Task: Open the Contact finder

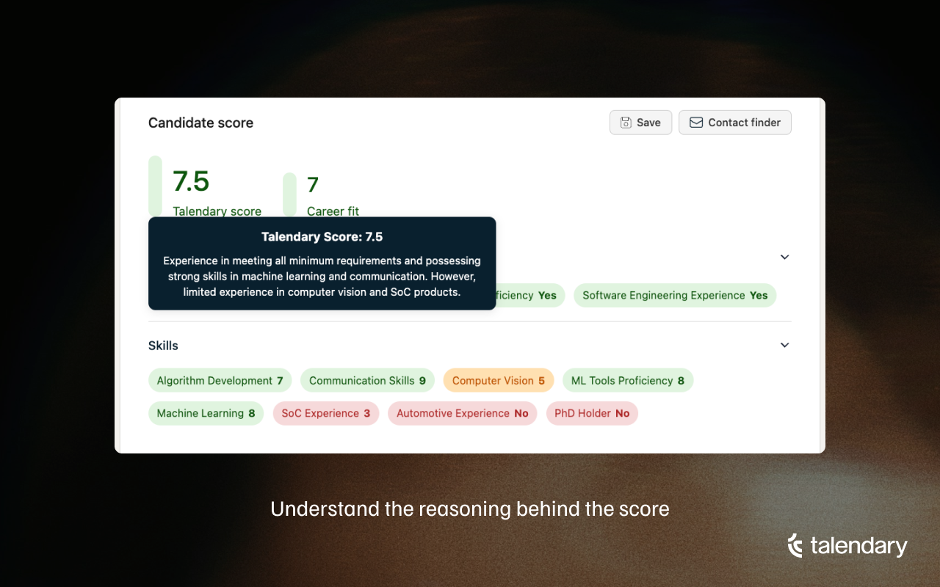Action: [x=734, y=123]
